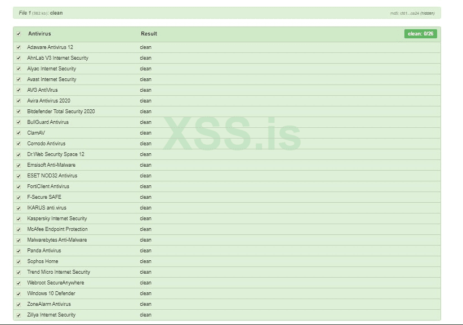Screen dimensions: 463x325
Task: Toggle the Windows 10 Defender checkbox
Action: coord(19,293)
